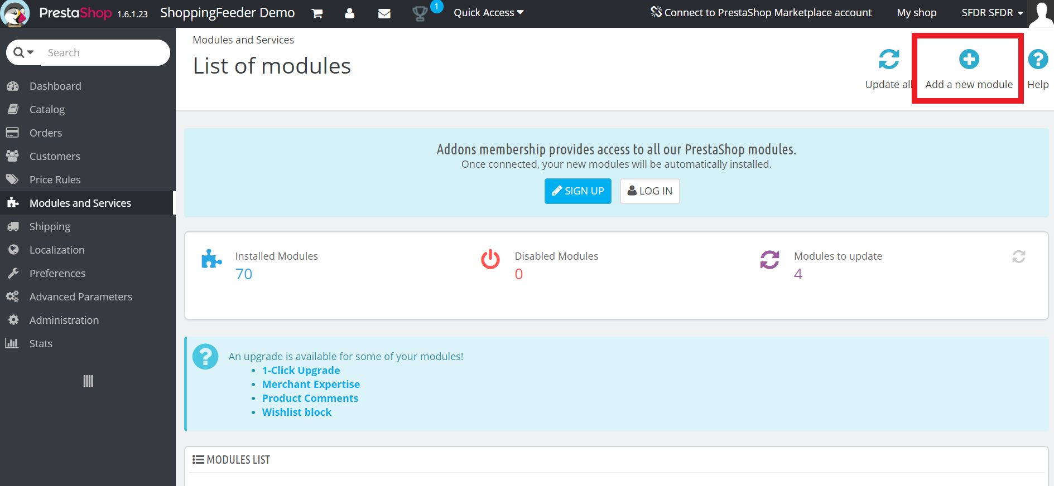Open Price Rules menu item
The height and width of the screenshot is (486, 1054).
pos(88,179)
